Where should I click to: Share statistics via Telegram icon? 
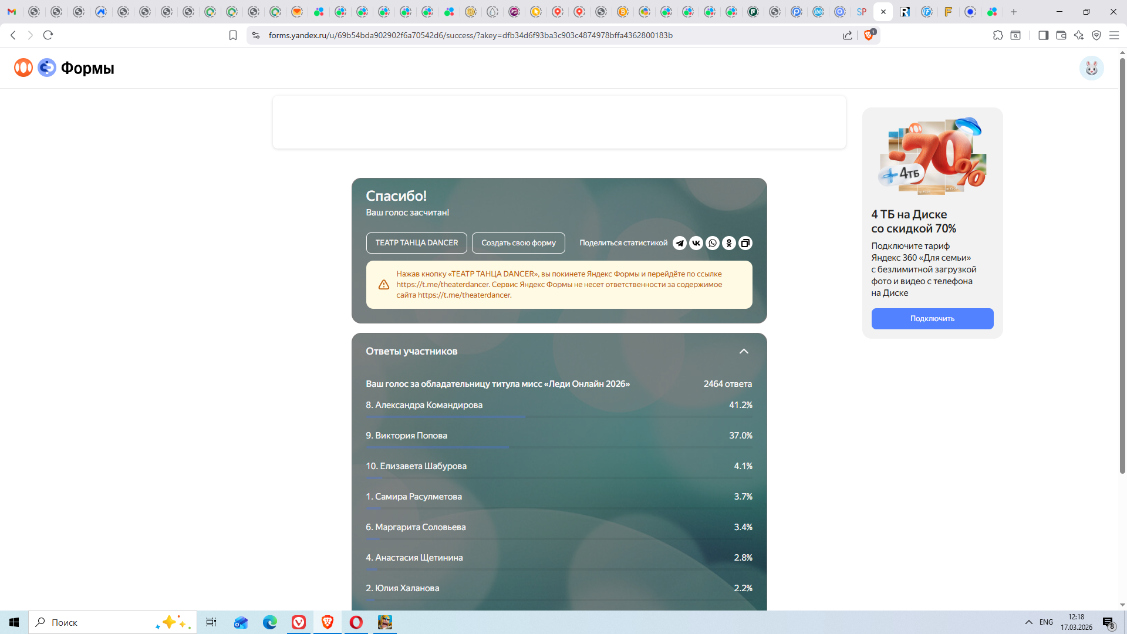(x=680, y=243)
